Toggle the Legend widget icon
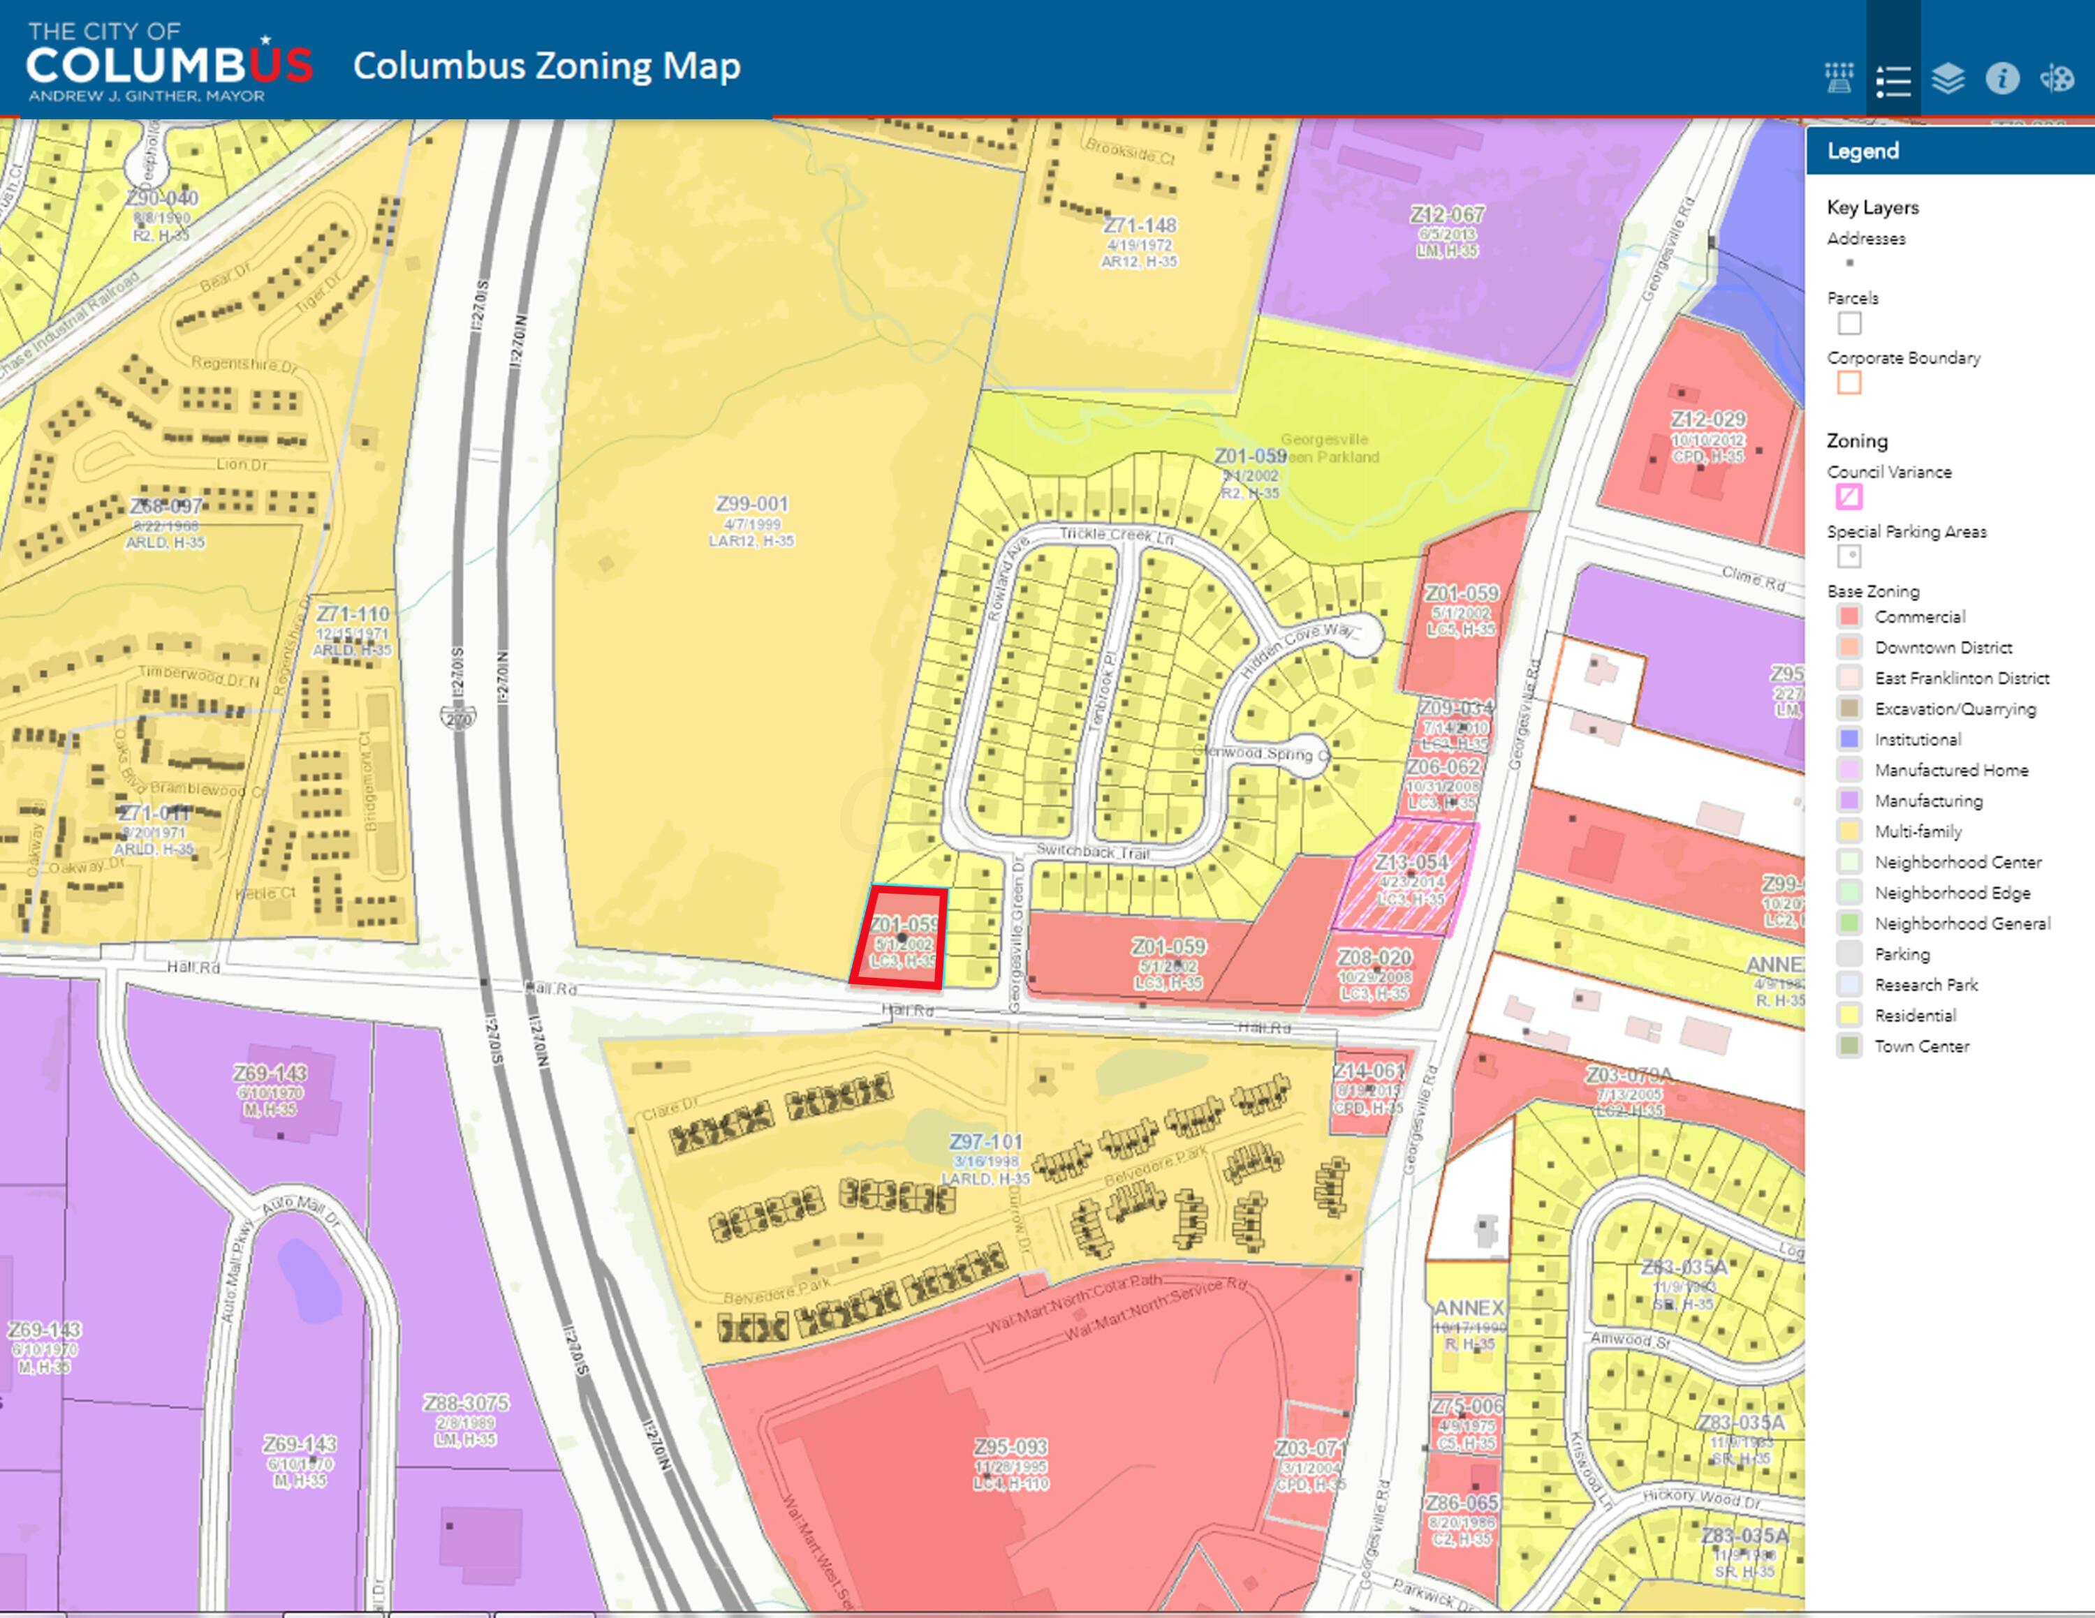The image size is (2095, 1618). click(x=1892, y=80)
